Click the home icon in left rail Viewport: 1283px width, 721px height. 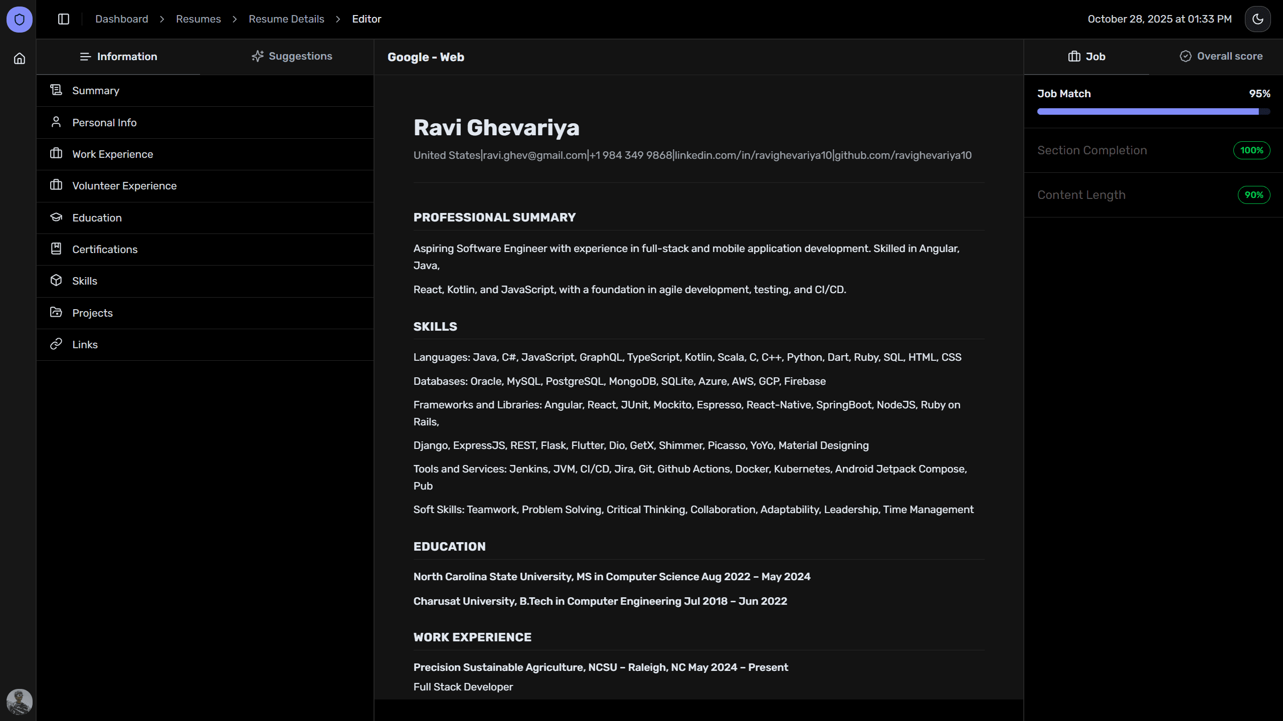click(19, 58)
